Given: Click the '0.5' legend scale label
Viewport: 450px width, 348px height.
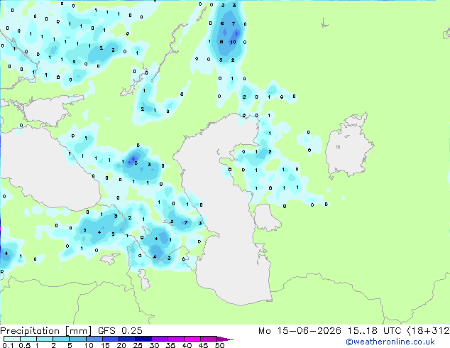Looking at the screenshot, I should pos(25,345).
